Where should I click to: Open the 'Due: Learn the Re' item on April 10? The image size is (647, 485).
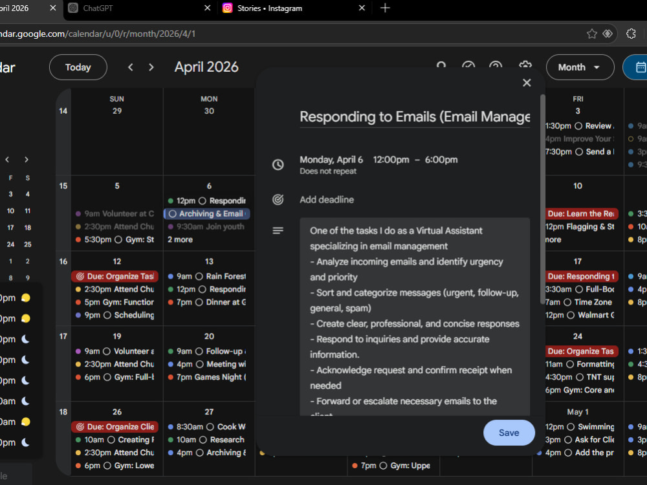582,213
